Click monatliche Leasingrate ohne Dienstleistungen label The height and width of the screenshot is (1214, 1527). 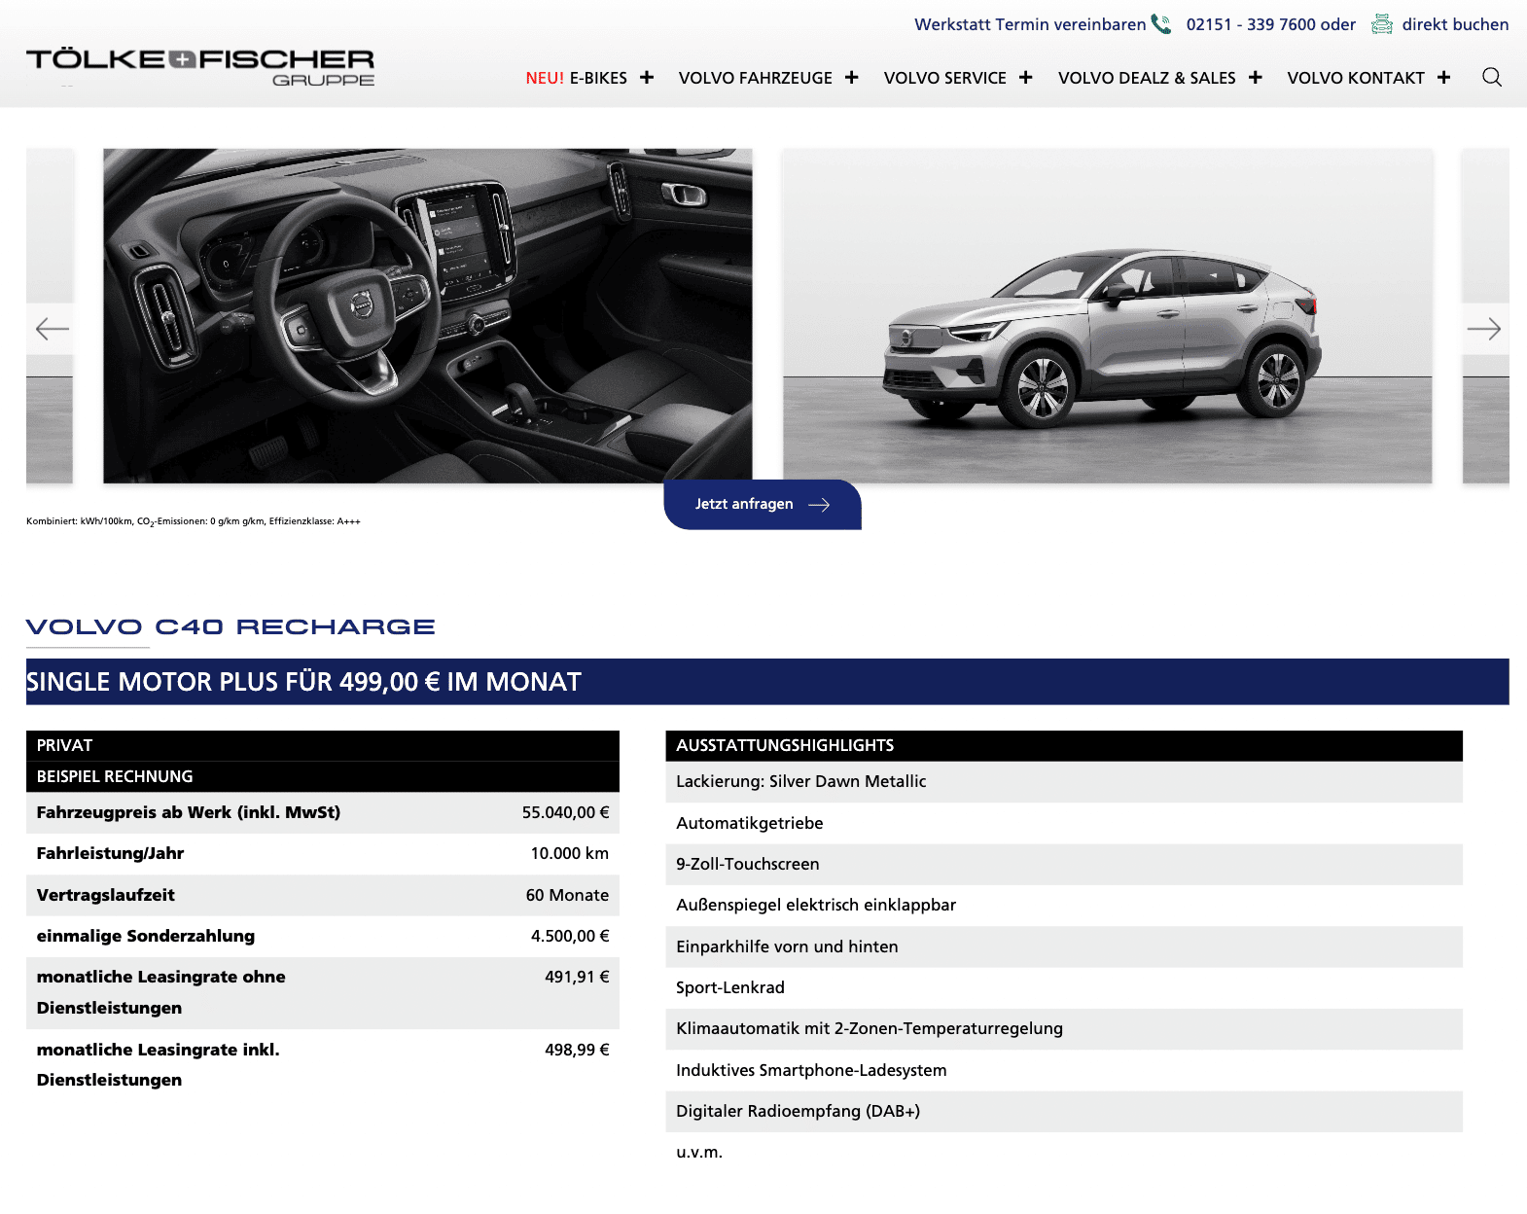click(161, 992)
